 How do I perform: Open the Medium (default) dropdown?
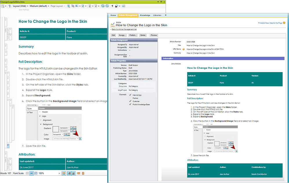(x=39, y=6)
